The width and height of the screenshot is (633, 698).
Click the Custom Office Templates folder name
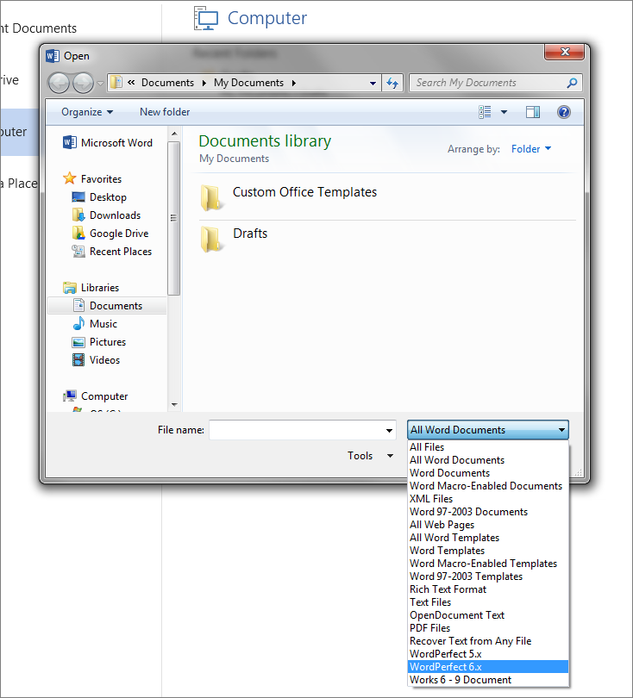point(304,192)
